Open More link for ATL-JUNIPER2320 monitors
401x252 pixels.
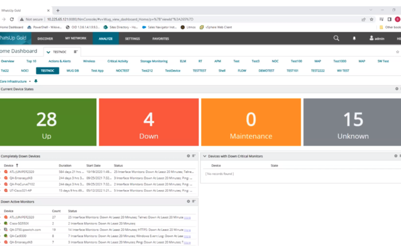click(x=187, y=218)
